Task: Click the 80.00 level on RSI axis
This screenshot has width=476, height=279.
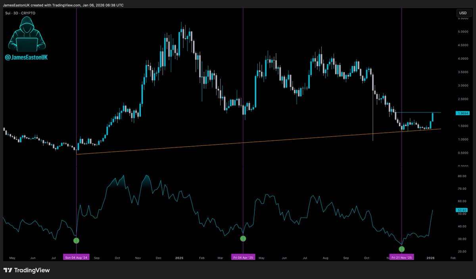Action: (462, 176)
